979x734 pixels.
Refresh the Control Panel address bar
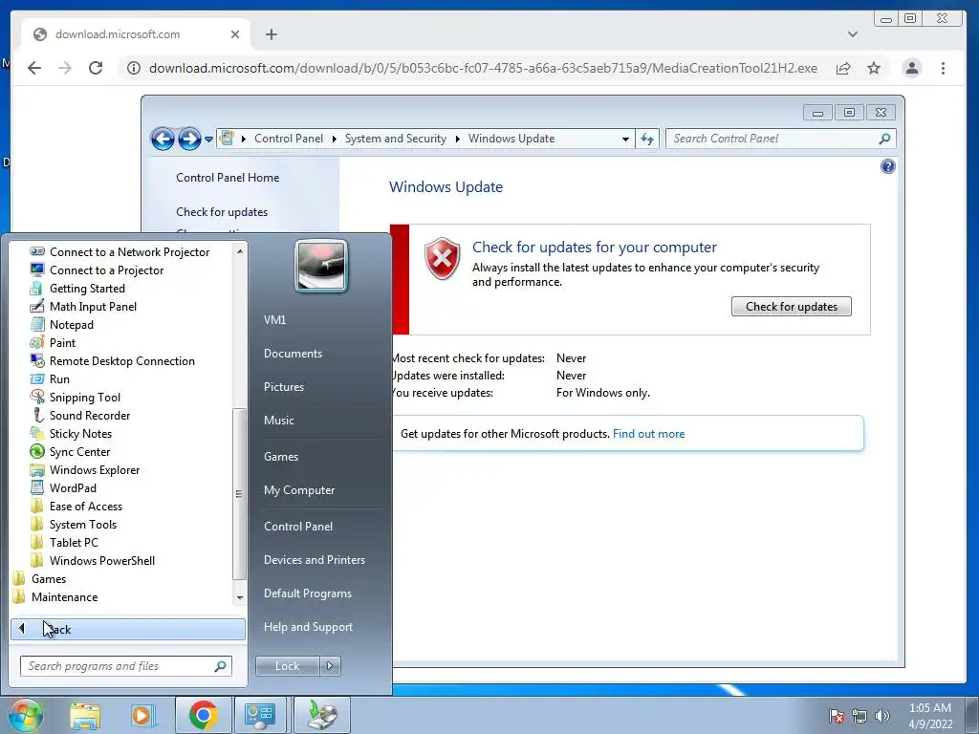(647, 139)
